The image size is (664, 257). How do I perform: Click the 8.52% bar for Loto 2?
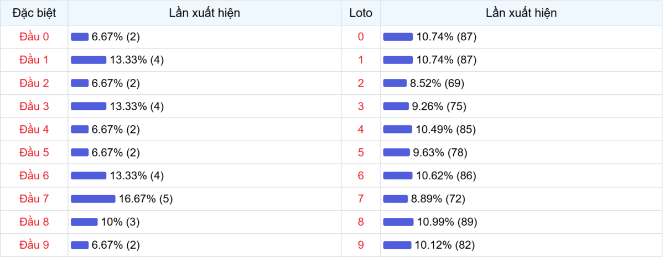pos(395,83)
